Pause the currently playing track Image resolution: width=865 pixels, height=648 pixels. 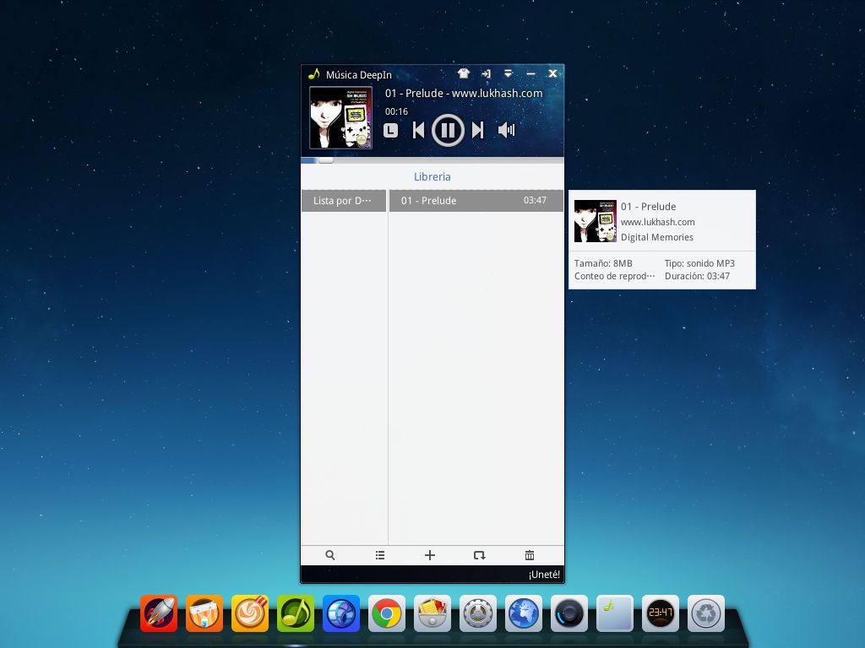[448, 130]
